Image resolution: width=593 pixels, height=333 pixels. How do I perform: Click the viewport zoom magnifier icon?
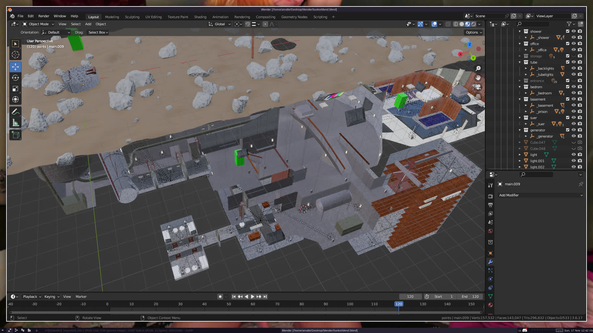coord(478,68)
